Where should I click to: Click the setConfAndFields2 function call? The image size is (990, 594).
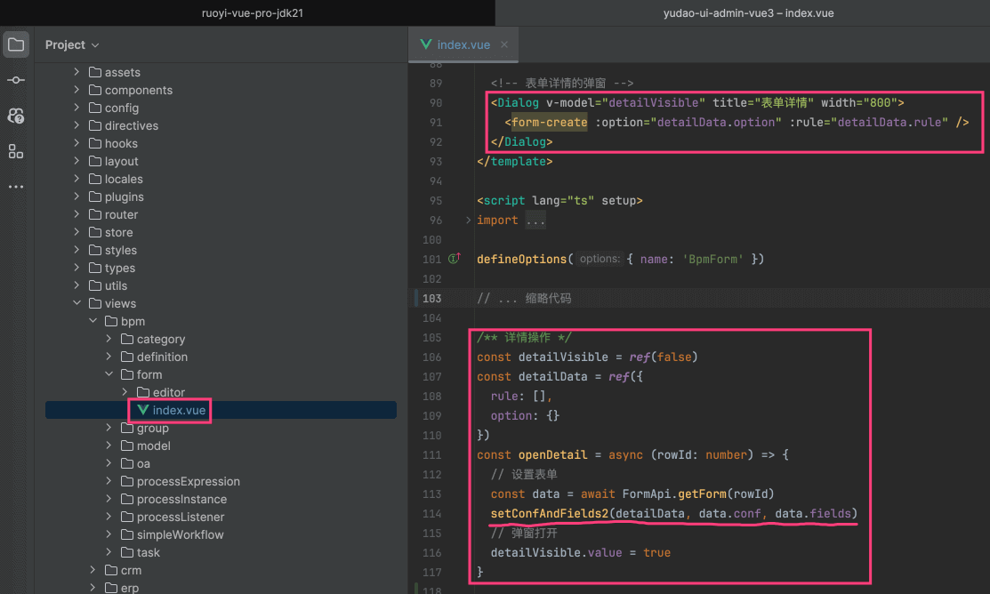coord(549,514)
